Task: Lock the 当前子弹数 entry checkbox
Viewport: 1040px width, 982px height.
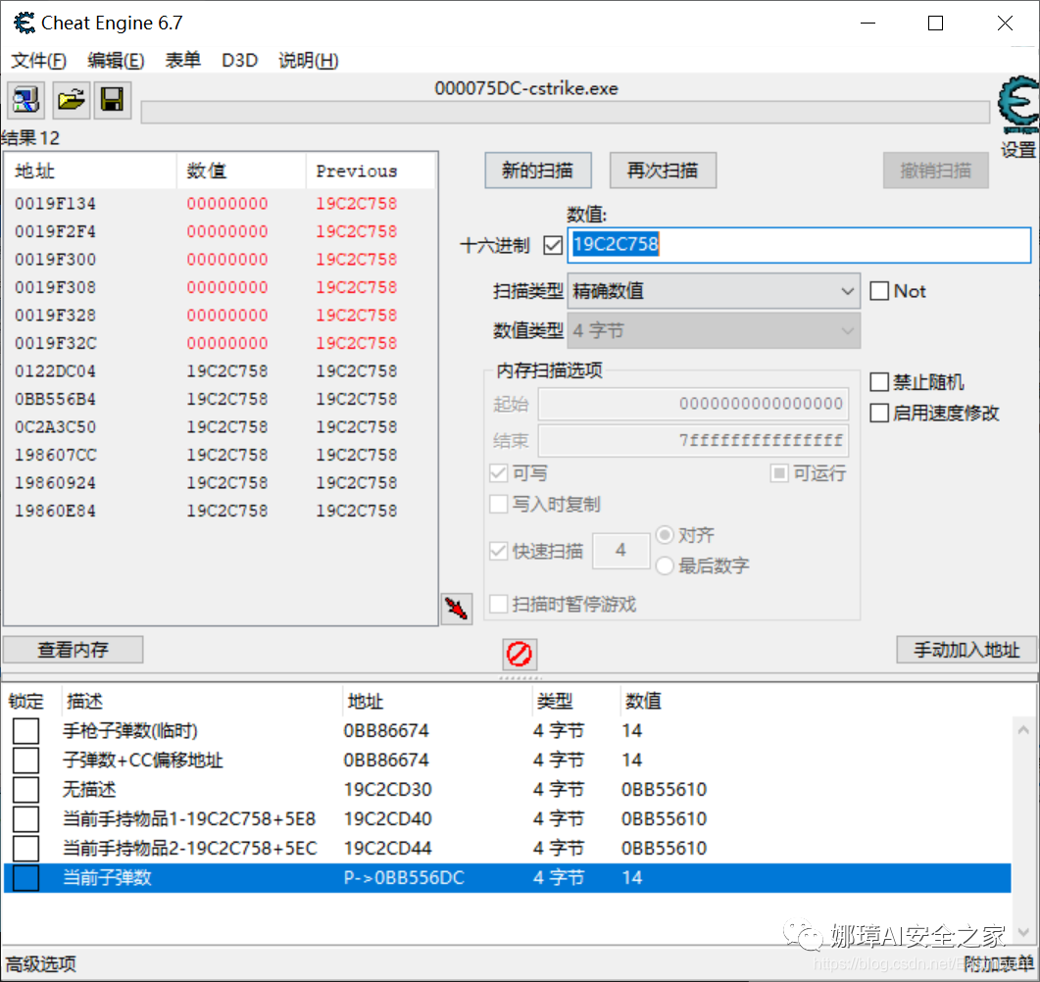Action: click(x=25, y=878)
